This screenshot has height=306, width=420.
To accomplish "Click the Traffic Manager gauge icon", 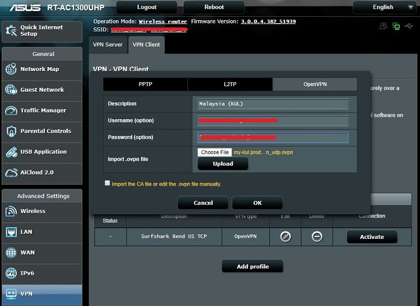I will click(x=11, y=110).
